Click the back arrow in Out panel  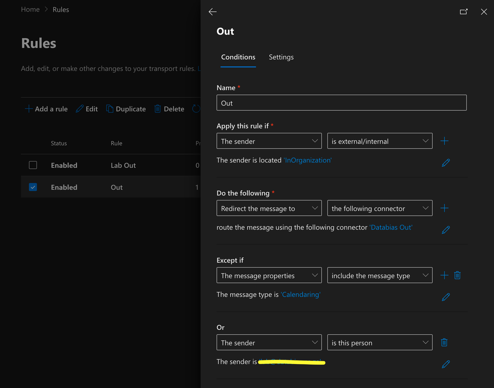click(x=212, y=12)
